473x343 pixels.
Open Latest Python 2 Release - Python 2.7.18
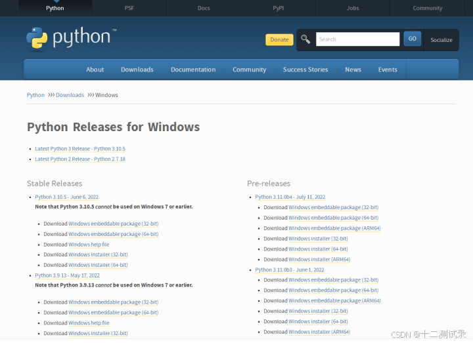pos(80,159)
